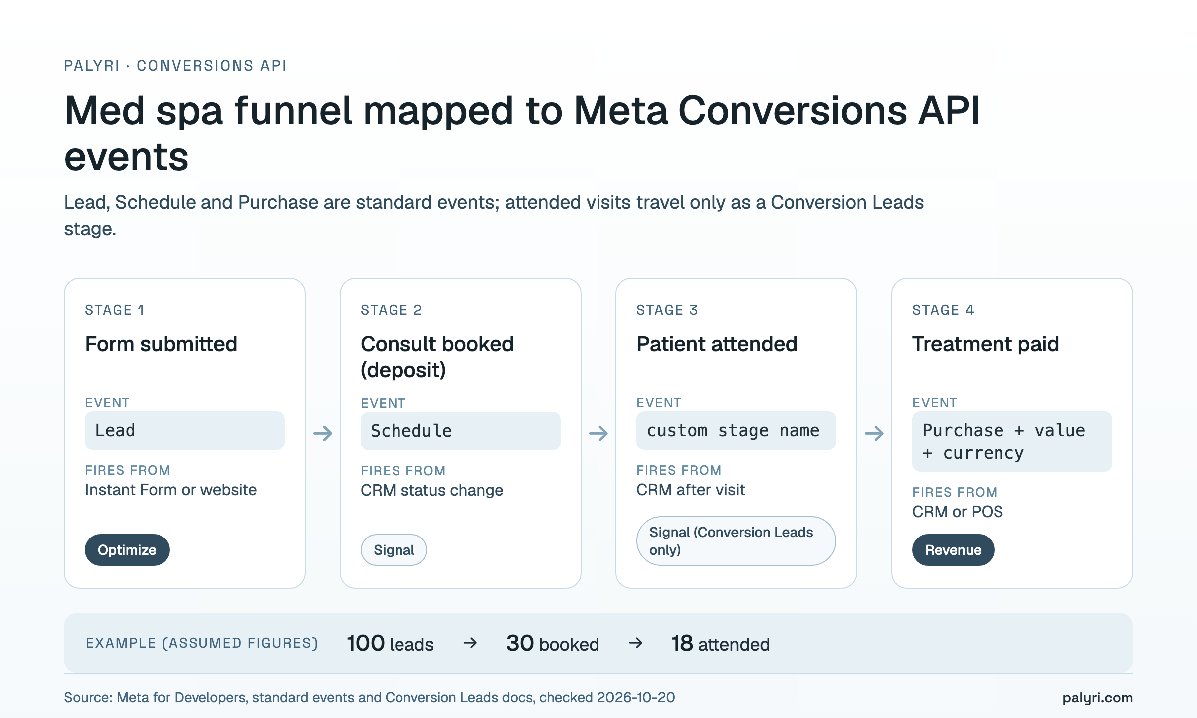
Task: Click the STAGE 1 label
Action: coord(115,310)
